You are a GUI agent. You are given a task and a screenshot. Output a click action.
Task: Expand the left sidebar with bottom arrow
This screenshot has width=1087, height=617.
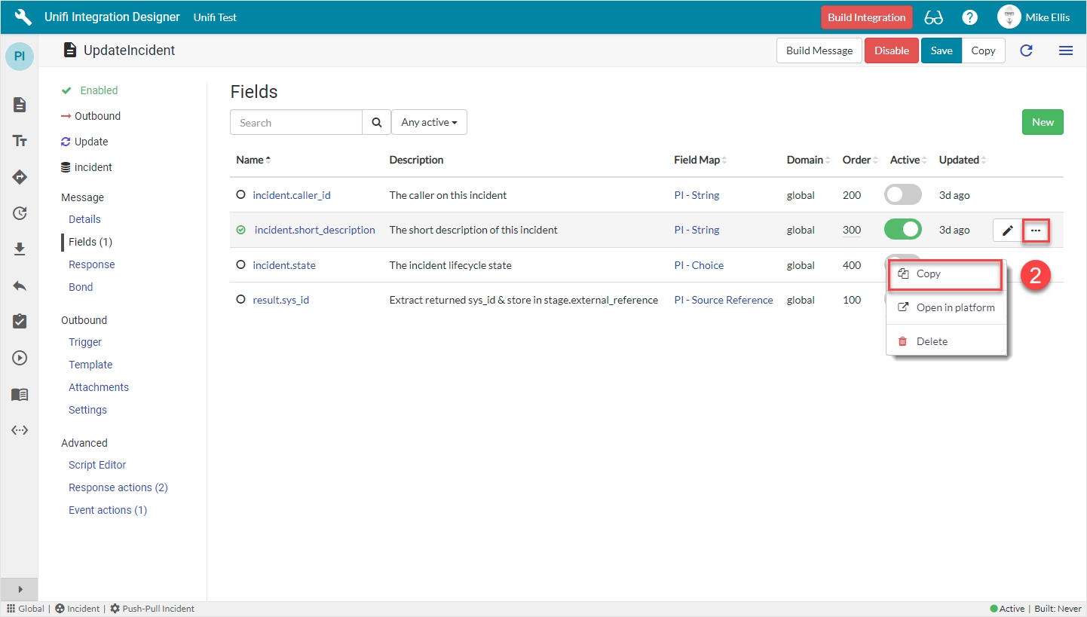20,589
